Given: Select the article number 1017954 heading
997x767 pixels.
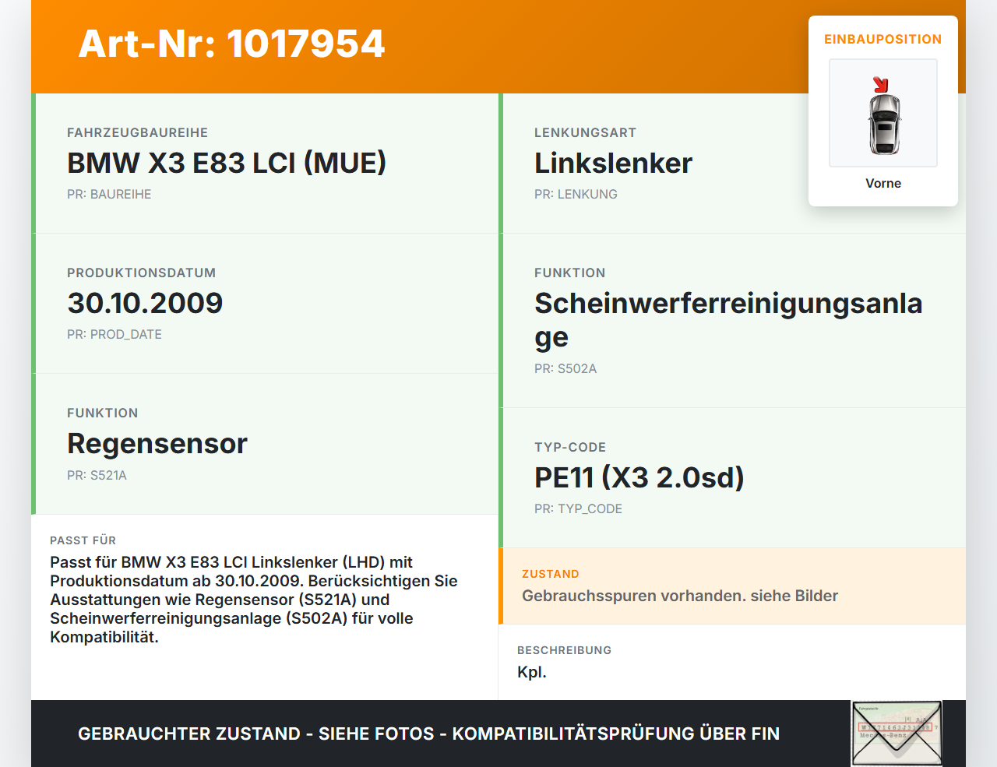Looking at the screenshot, I should (231, 44).
